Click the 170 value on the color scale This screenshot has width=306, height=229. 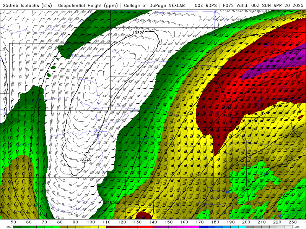(x=200, y=222)
